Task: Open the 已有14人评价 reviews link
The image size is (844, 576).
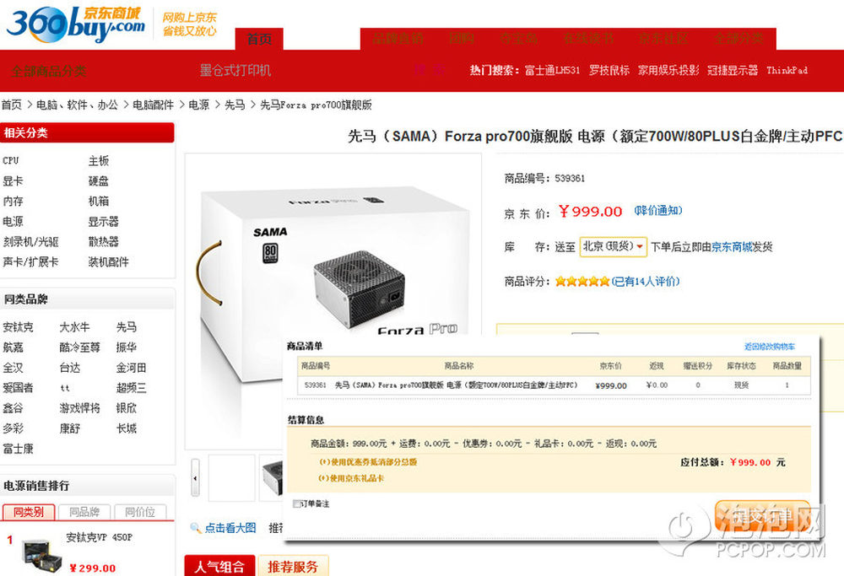Action: pyautogui.click(x=646, y=282)
